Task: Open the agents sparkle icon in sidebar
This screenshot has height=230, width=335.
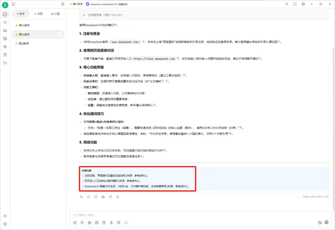Action: (x=5, y=22)
